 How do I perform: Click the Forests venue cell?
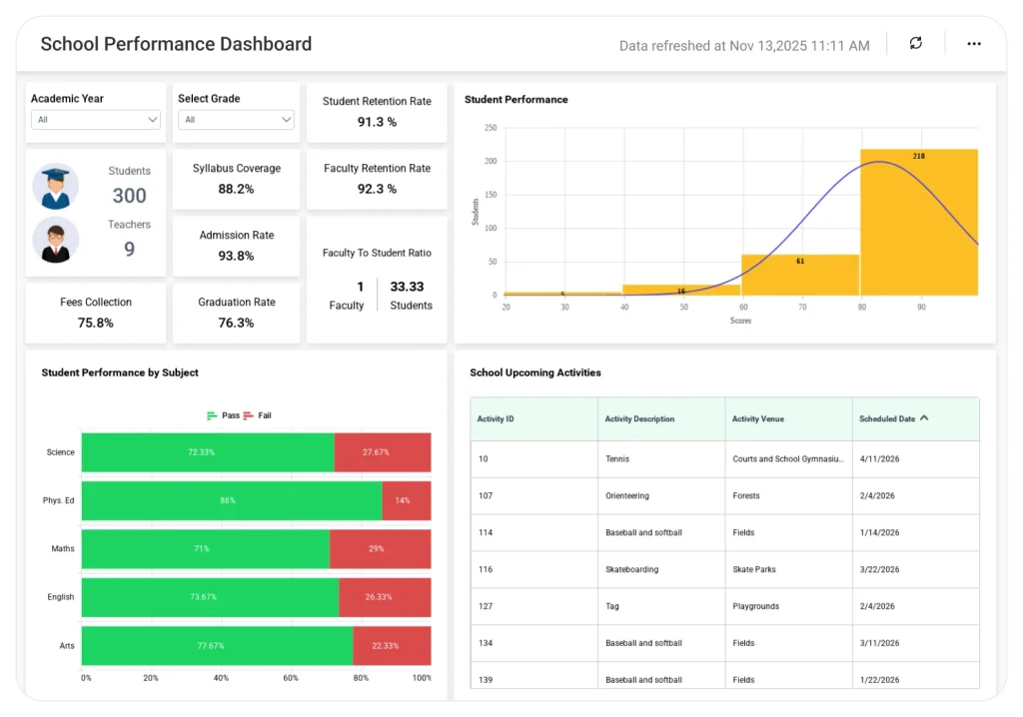point(788,496)
